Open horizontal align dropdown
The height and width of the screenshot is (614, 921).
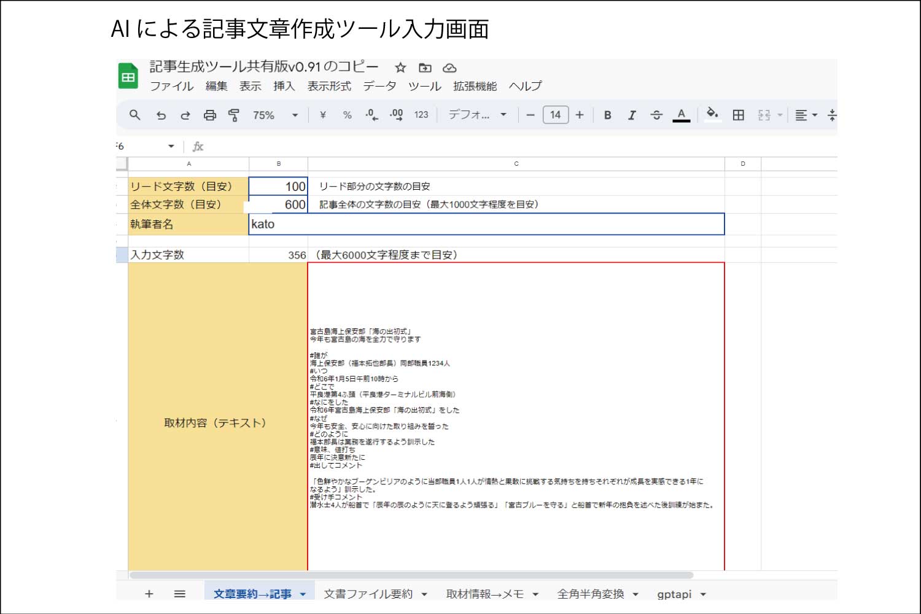click(x=806, y=115)
